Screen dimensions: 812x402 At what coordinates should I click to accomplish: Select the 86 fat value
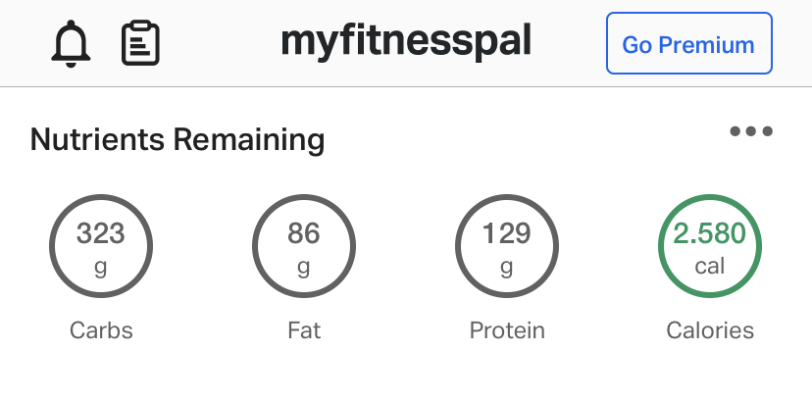(304, 233)
